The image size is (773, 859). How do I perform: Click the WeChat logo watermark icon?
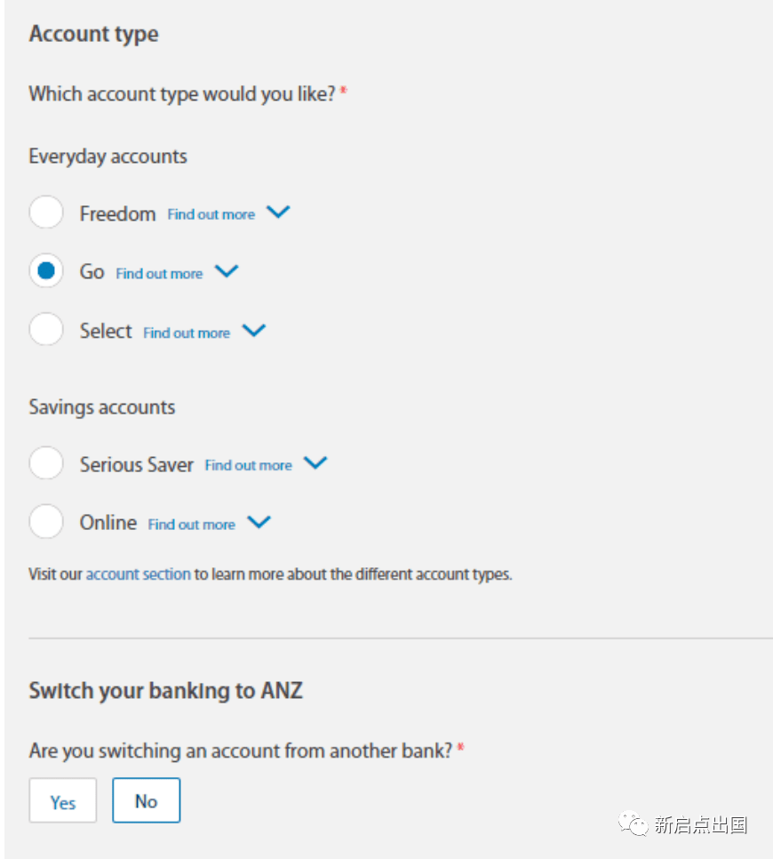click(x=634, y=824)
